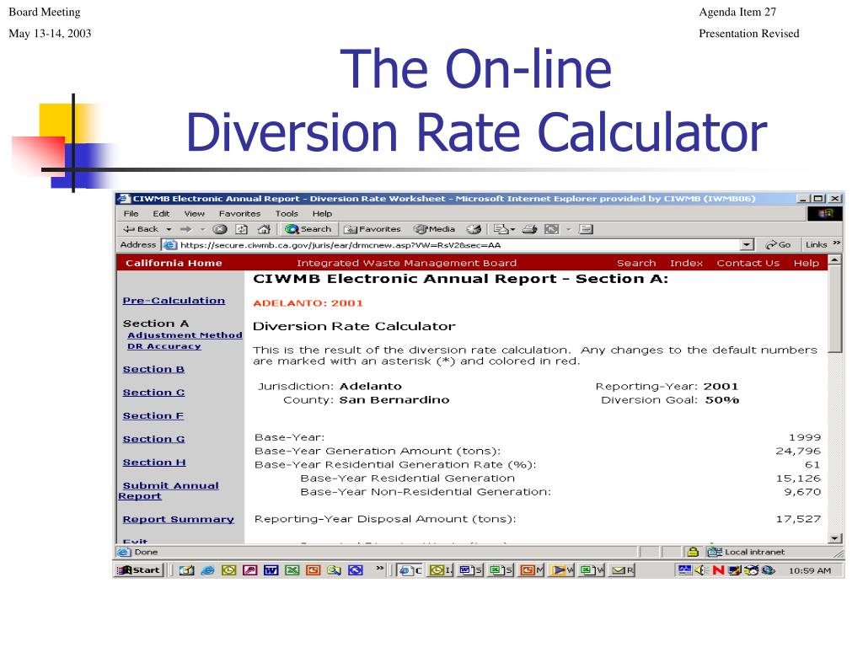Click the Forward arrow icon
The width and height of the screenshot is (863, 647).
click(x=186, y=229)
